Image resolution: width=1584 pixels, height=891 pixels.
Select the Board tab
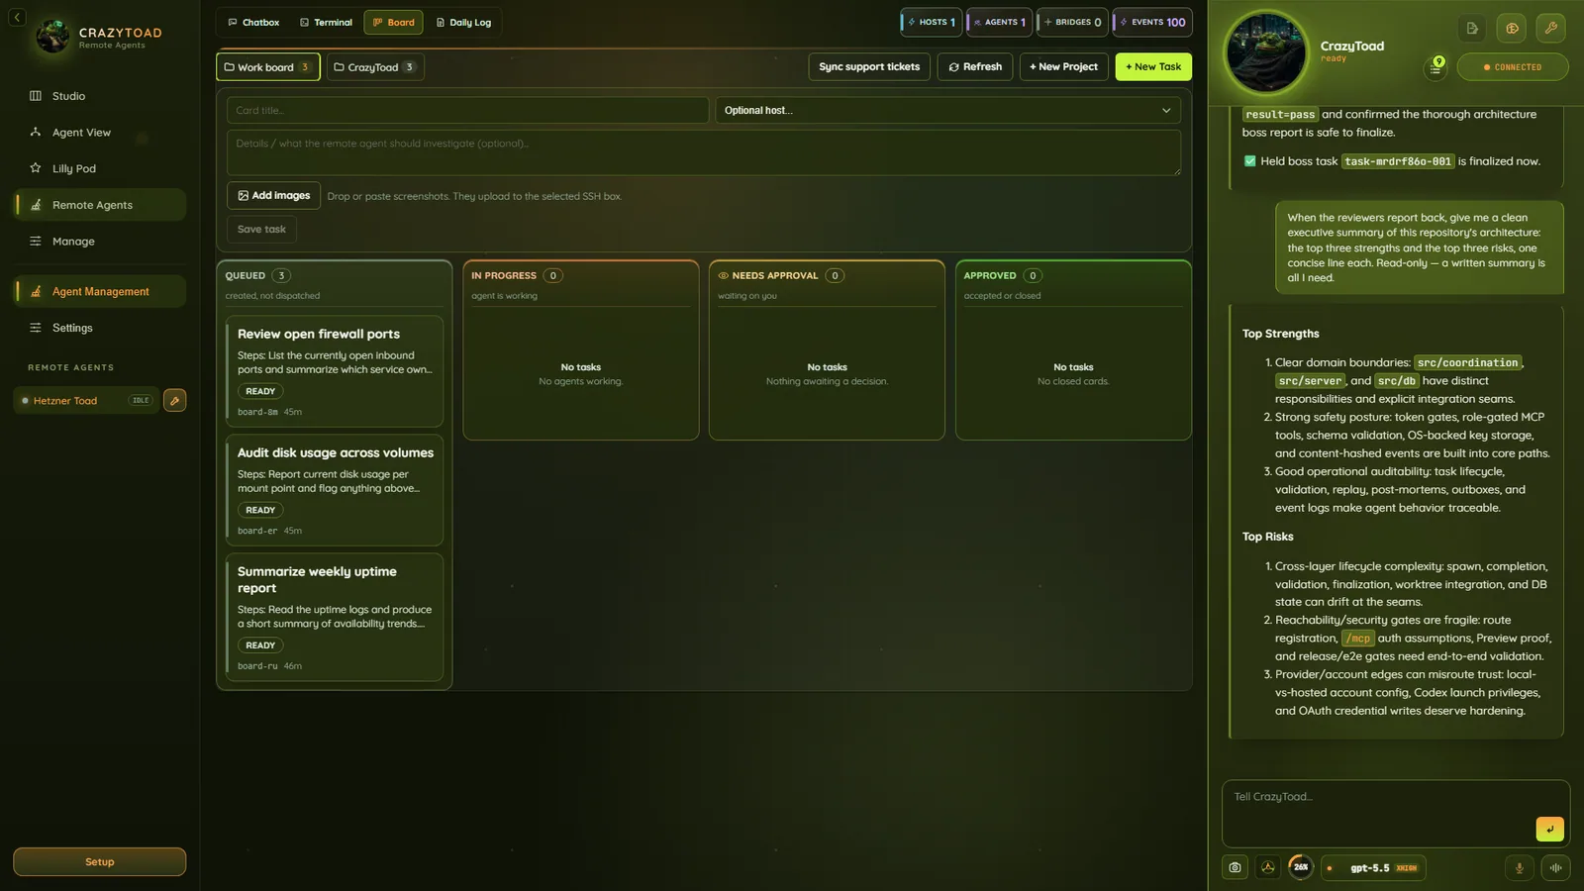point(393,23)
